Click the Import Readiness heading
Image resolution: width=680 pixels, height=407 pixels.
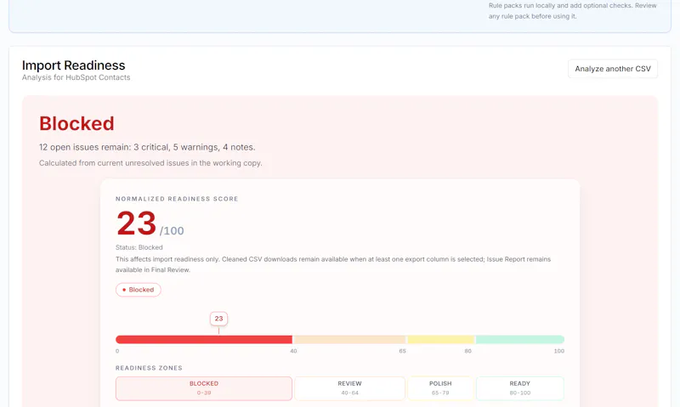click(73, 65)
